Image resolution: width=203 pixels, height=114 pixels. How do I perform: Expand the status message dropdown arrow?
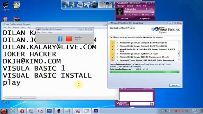[x=153, y=12]
